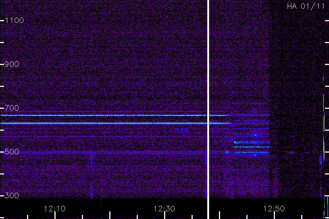Click the 12:10 time axis label
This screenshot has width=329, height=219.
coord(54,209)
